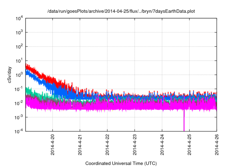Click the 10^-3 y-axis tick label
The width and height of the screenshot is (239, 167).
click(19, 117)
